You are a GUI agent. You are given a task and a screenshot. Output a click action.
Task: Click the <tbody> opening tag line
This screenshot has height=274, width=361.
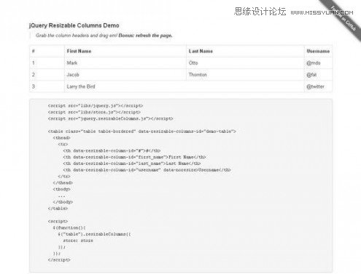pyautogui.click(x=61, y=189)
